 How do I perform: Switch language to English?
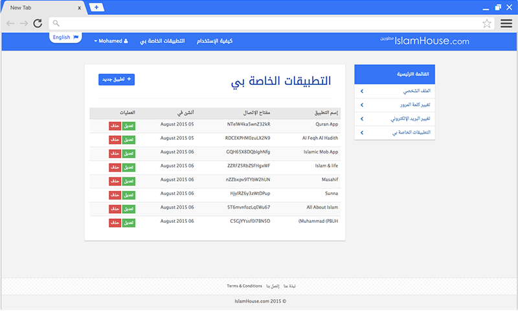65,38
